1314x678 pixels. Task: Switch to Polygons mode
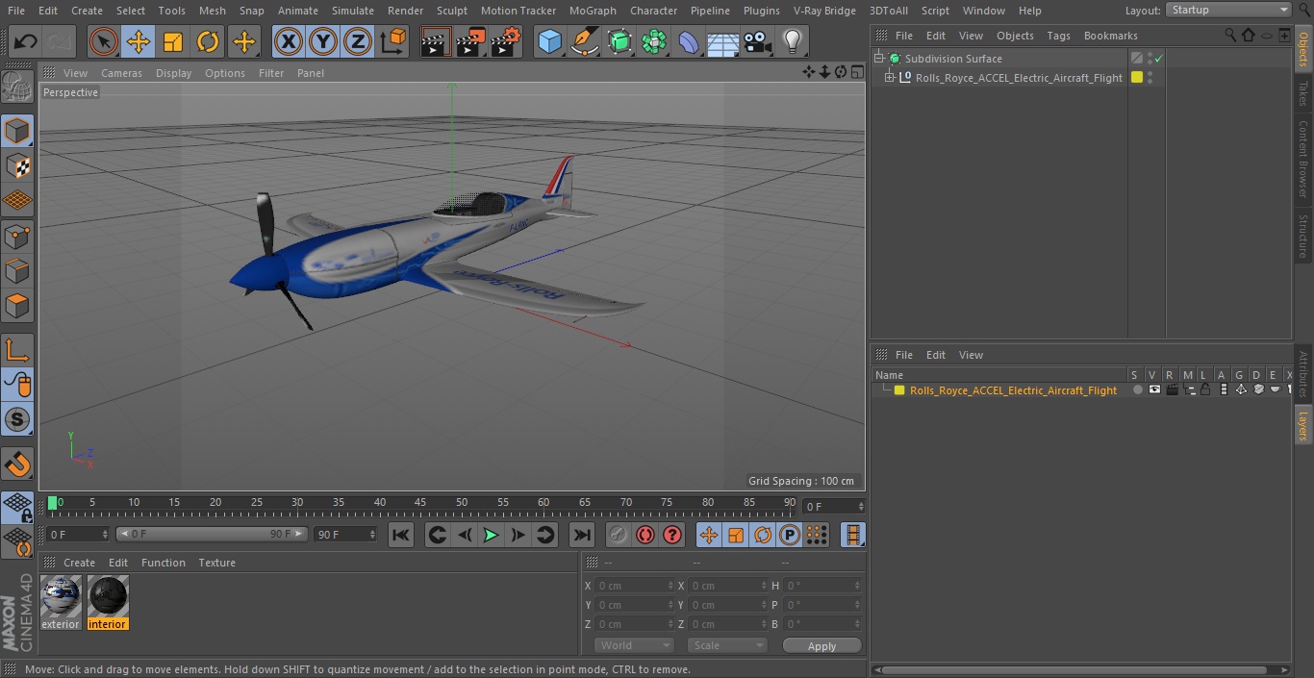pyautogui.click(x=17, y=306)
